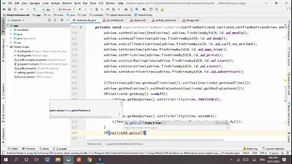292x164 pixels.
Task: Toggle tool window bars at status bar corner
Action: (x=3, y=153)
